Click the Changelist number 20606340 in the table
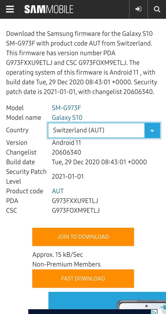Screen dimensions: 166x314 click(66, 152)
